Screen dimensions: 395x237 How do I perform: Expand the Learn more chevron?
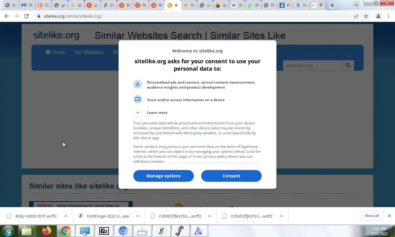click(138, 113)
